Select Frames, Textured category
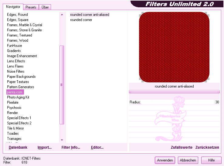This screenshot has width=224, height=166. click(x=19, y=35)
